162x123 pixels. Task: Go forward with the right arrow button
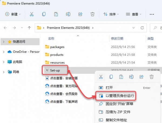click(x=14, y=28)
